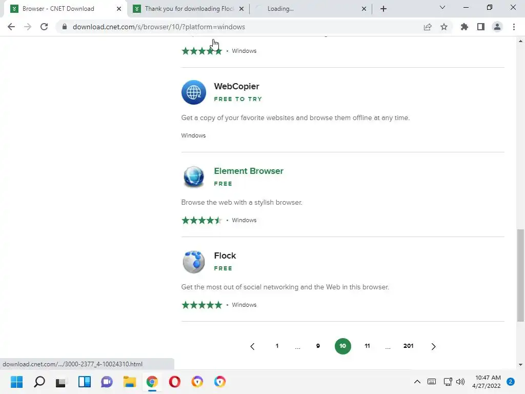This screenshot has height=394, width=525.
Task: Open taskbar Search magnifier
Action: pyautogui.click(x=39, y=382)
